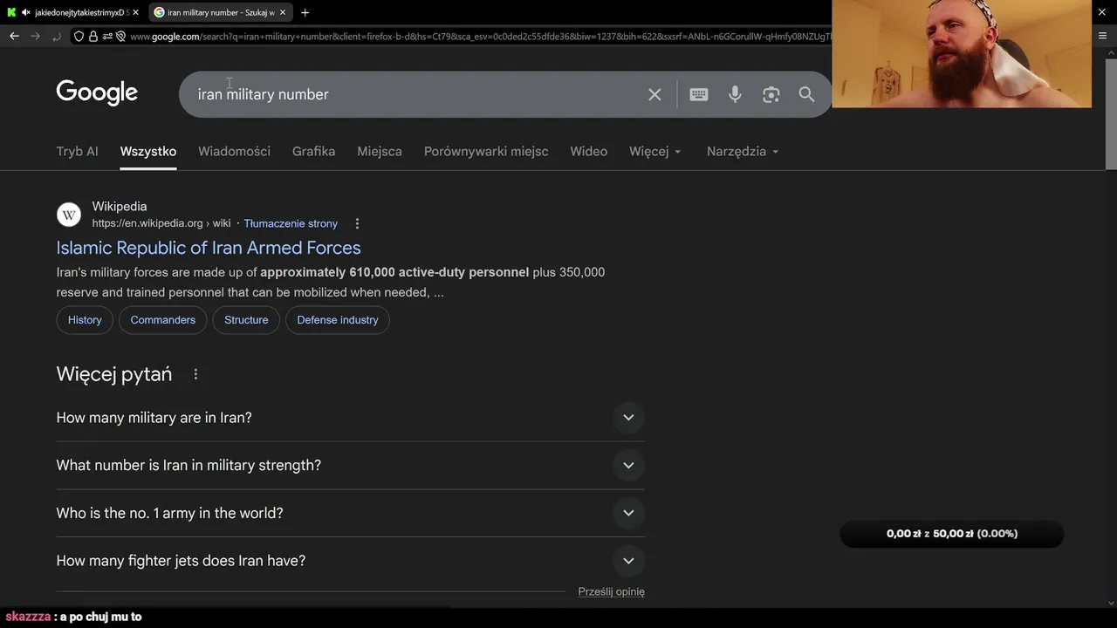Open Google Lens image search icon
This screenshot has height=628, width=1117.
(x=771, y=94)
